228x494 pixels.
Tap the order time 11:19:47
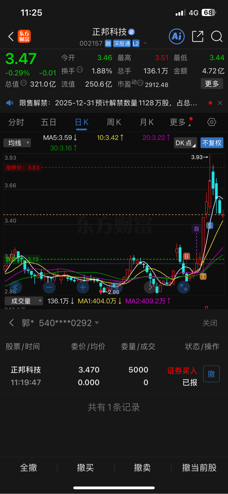[26, 382]
